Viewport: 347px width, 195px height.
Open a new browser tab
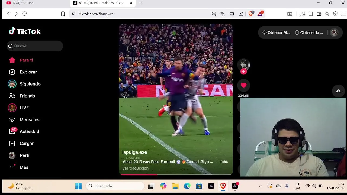click(x=141, y=3)
